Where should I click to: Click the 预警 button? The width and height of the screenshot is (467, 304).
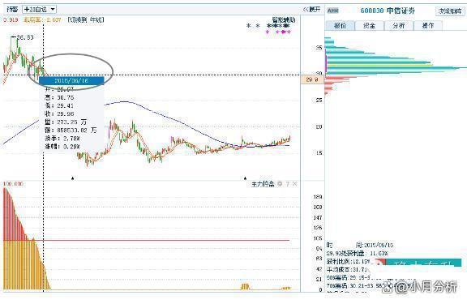point(12,10)
